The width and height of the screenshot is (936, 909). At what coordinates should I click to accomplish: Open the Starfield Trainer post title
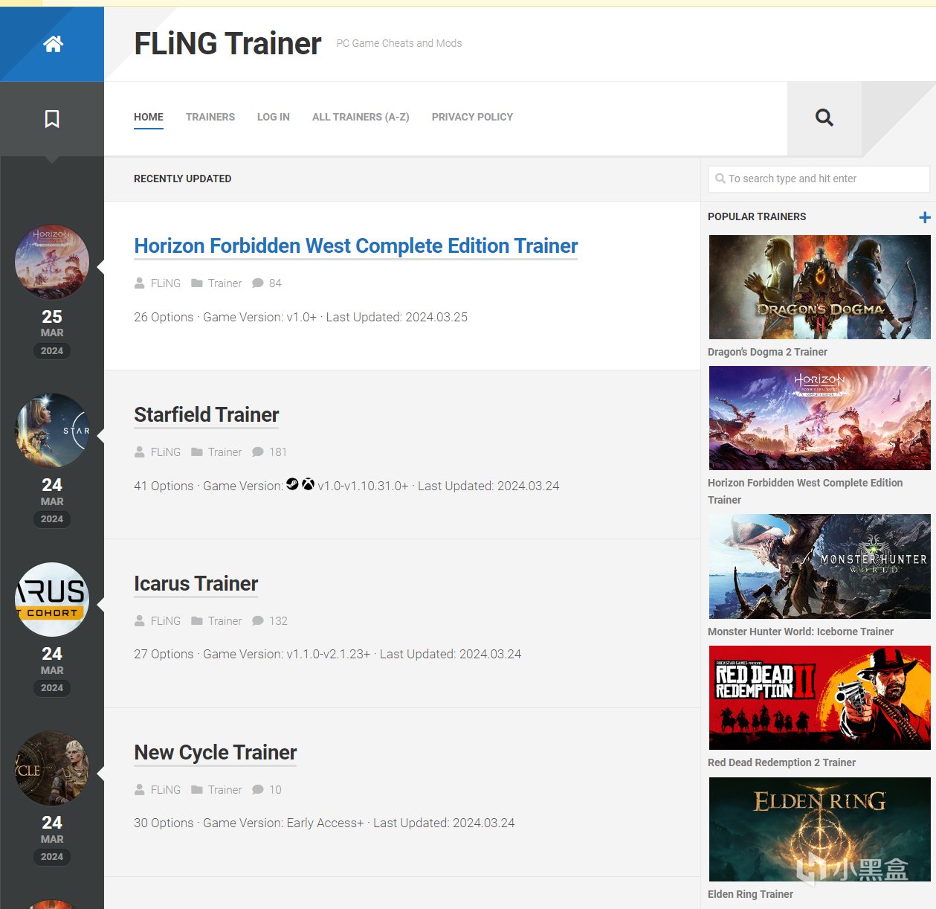click(x=207, y=415)
